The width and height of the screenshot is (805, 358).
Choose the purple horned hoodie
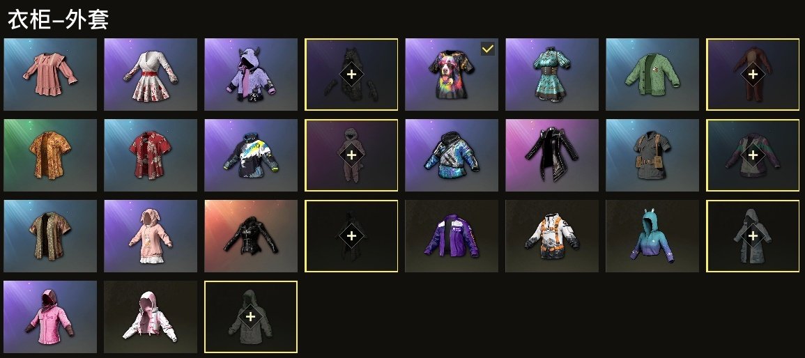coord(251,75)
